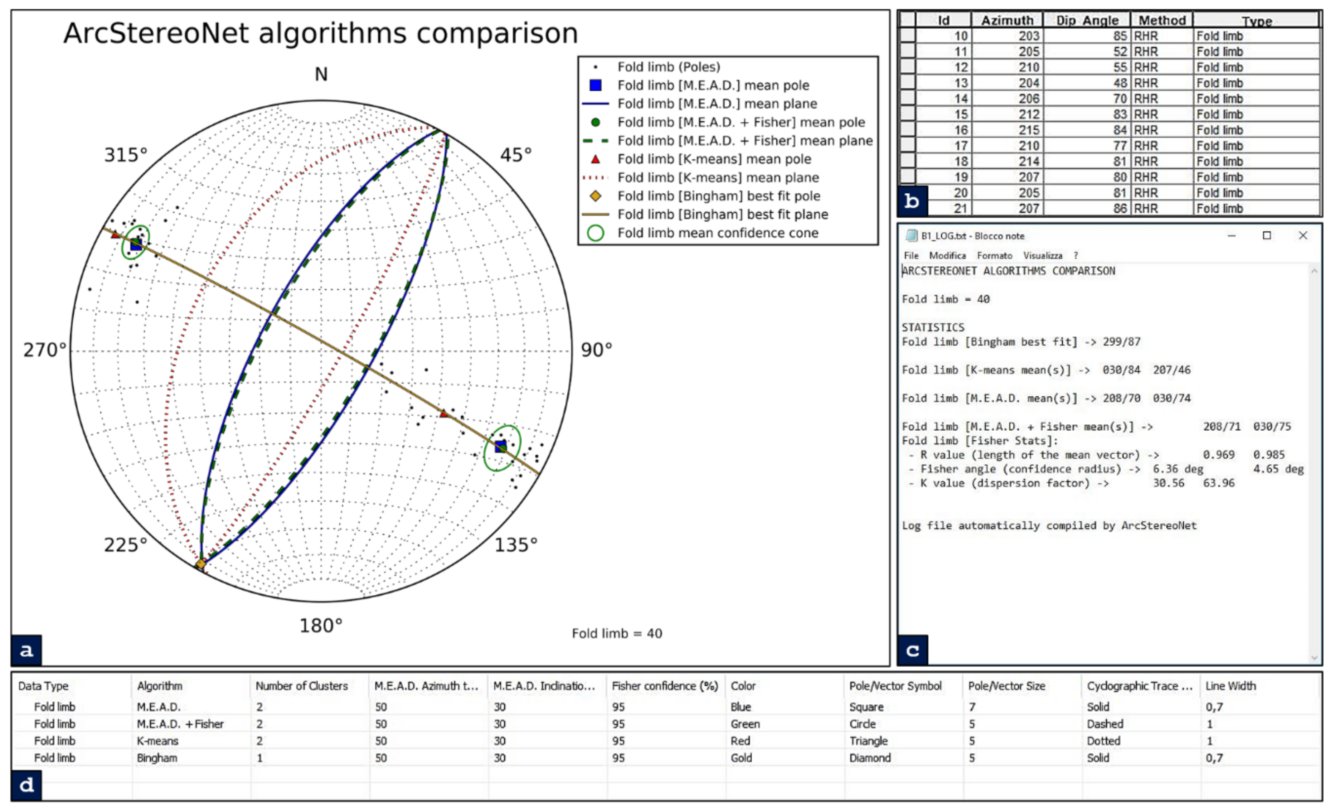Click the Dotted cyclographic trace cell
The height and width of the screenshot is (812, 1330).
pos(1103,741)
